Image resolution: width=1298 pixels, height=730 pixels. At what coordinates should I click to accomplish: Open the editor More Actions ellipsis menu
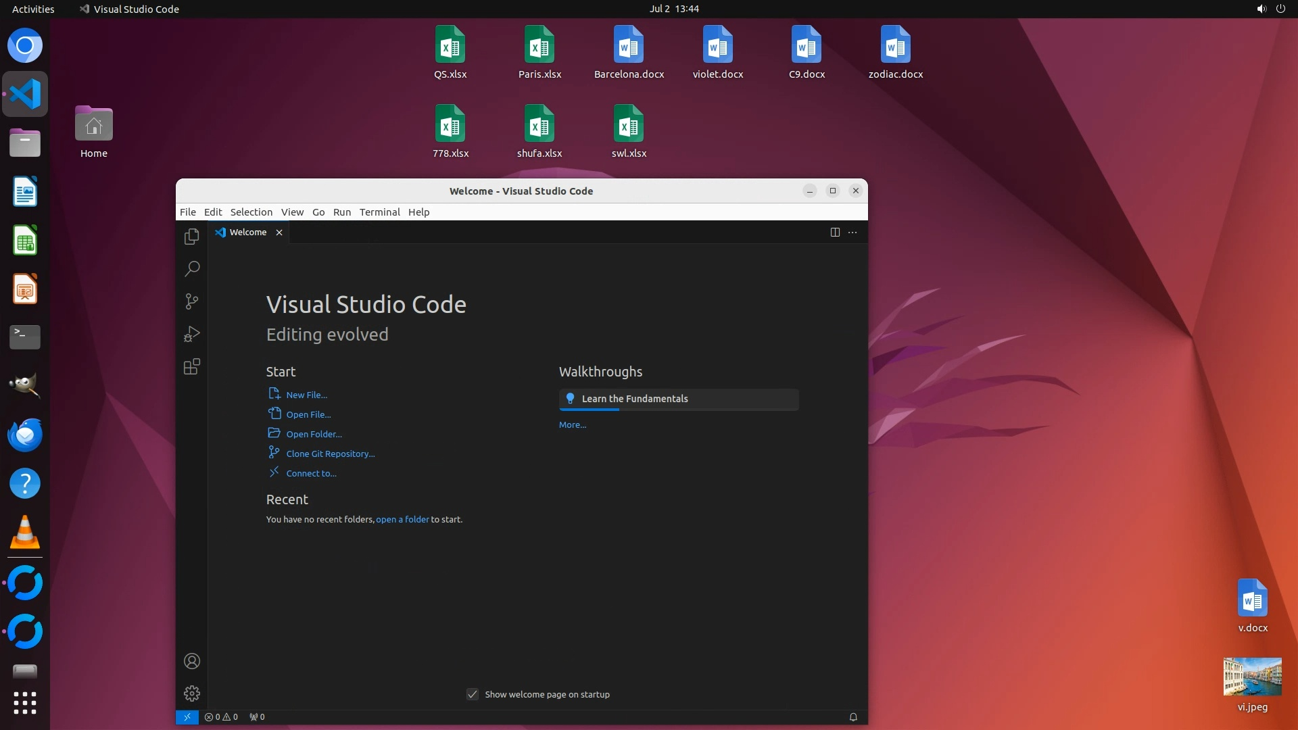pyautogui.click(x=852, y=233)
